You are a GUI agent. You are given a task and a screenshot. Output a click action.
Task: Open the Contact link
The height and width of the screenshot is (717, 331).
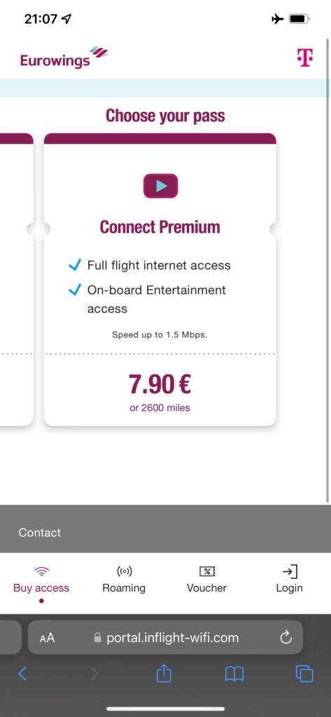tap(40, 532)
